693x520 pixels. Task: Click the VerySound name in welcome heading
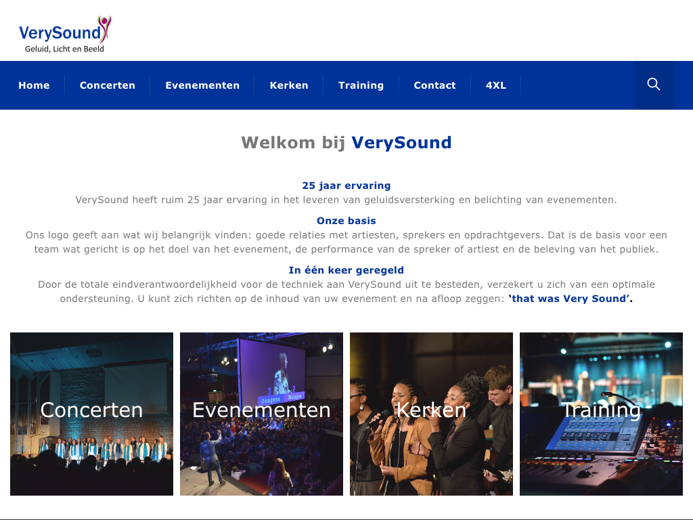pyautogui.click(x=401, y=142)
